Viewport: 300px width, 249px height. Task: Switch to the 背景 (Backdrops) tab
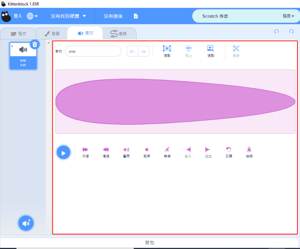pos(52,34)
